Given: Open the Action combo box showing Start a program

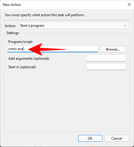Looking at the screenshot, I should 73,26.
